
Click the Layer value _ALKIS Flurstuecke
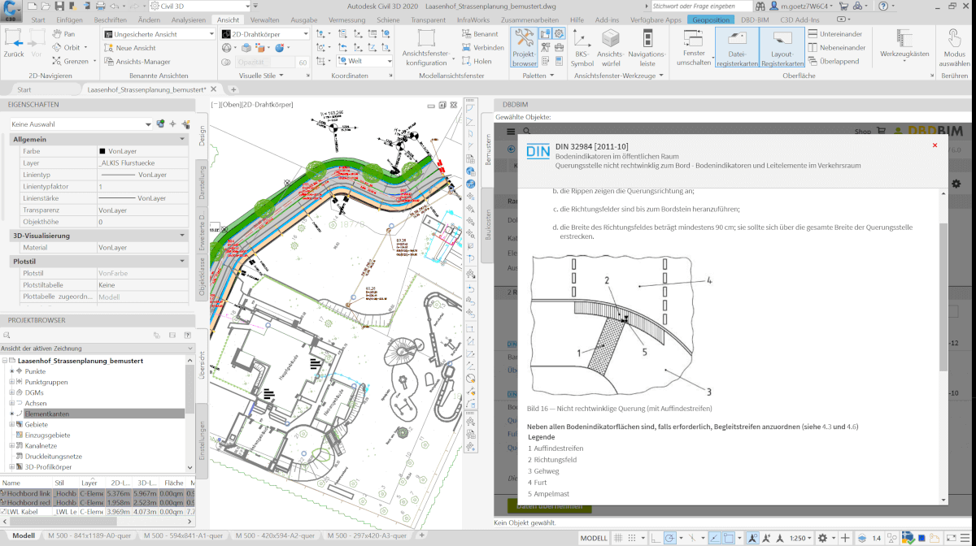pos(142,163)
